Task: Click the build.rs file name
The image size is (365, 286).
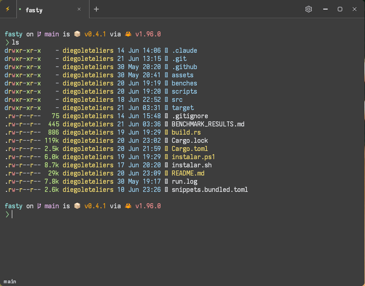Action: 186,132
